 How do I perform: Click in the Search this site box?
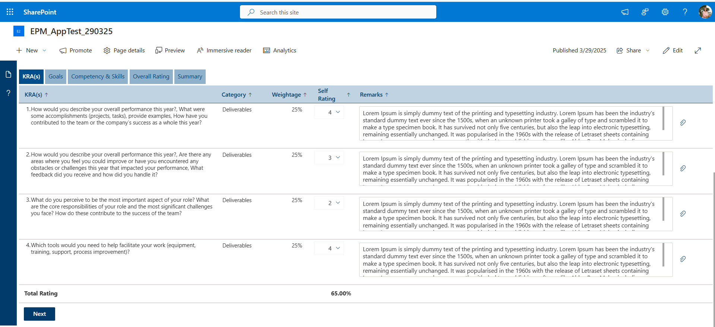(x=338, y=12)
